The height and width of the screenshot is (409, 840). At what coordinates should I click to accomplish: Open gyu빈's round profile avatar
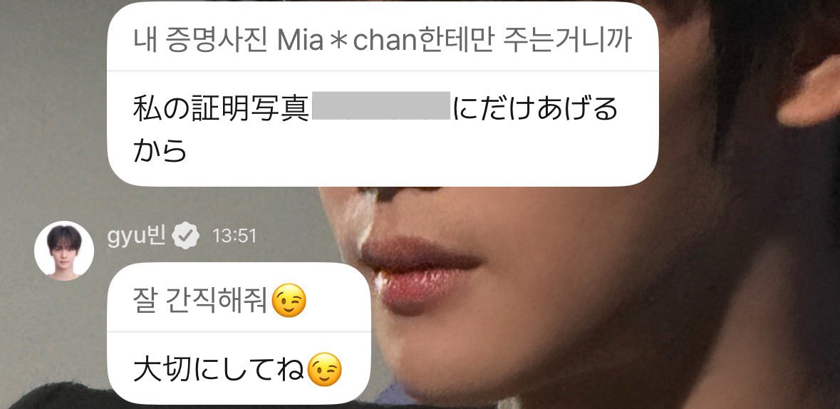[x=64, y=251]
